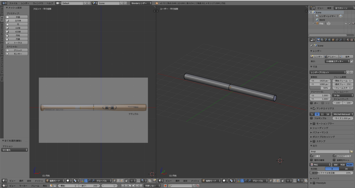Viewport: 355px width, 188px height.
Task: Enable the Full Sample (フルサンプル) checkbox
Action: click(x=312, y=118)
